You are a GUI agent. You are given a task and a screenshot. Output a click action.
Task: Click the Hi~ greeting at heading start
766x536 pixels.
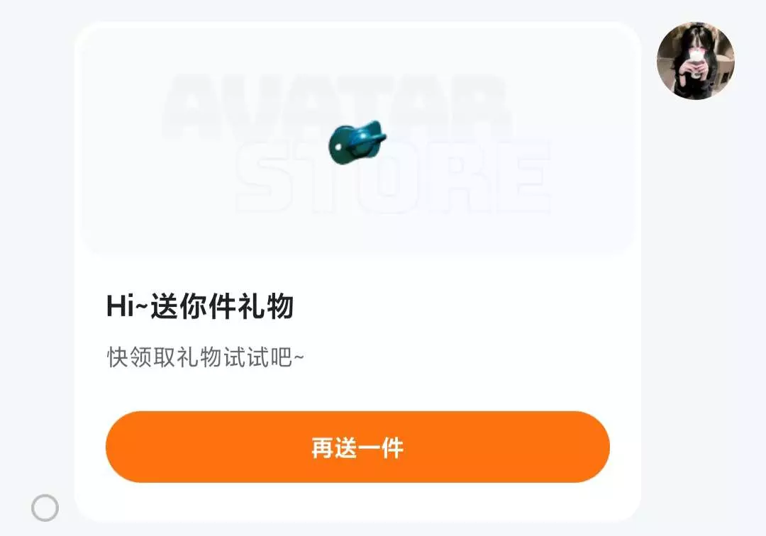click(x=127, y=306)
